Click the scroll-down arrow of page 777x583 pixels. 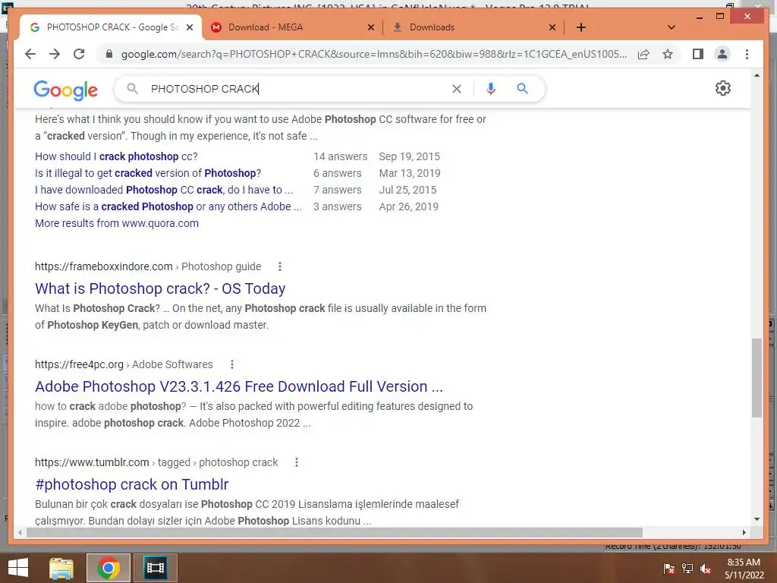[x=757, y=519]
